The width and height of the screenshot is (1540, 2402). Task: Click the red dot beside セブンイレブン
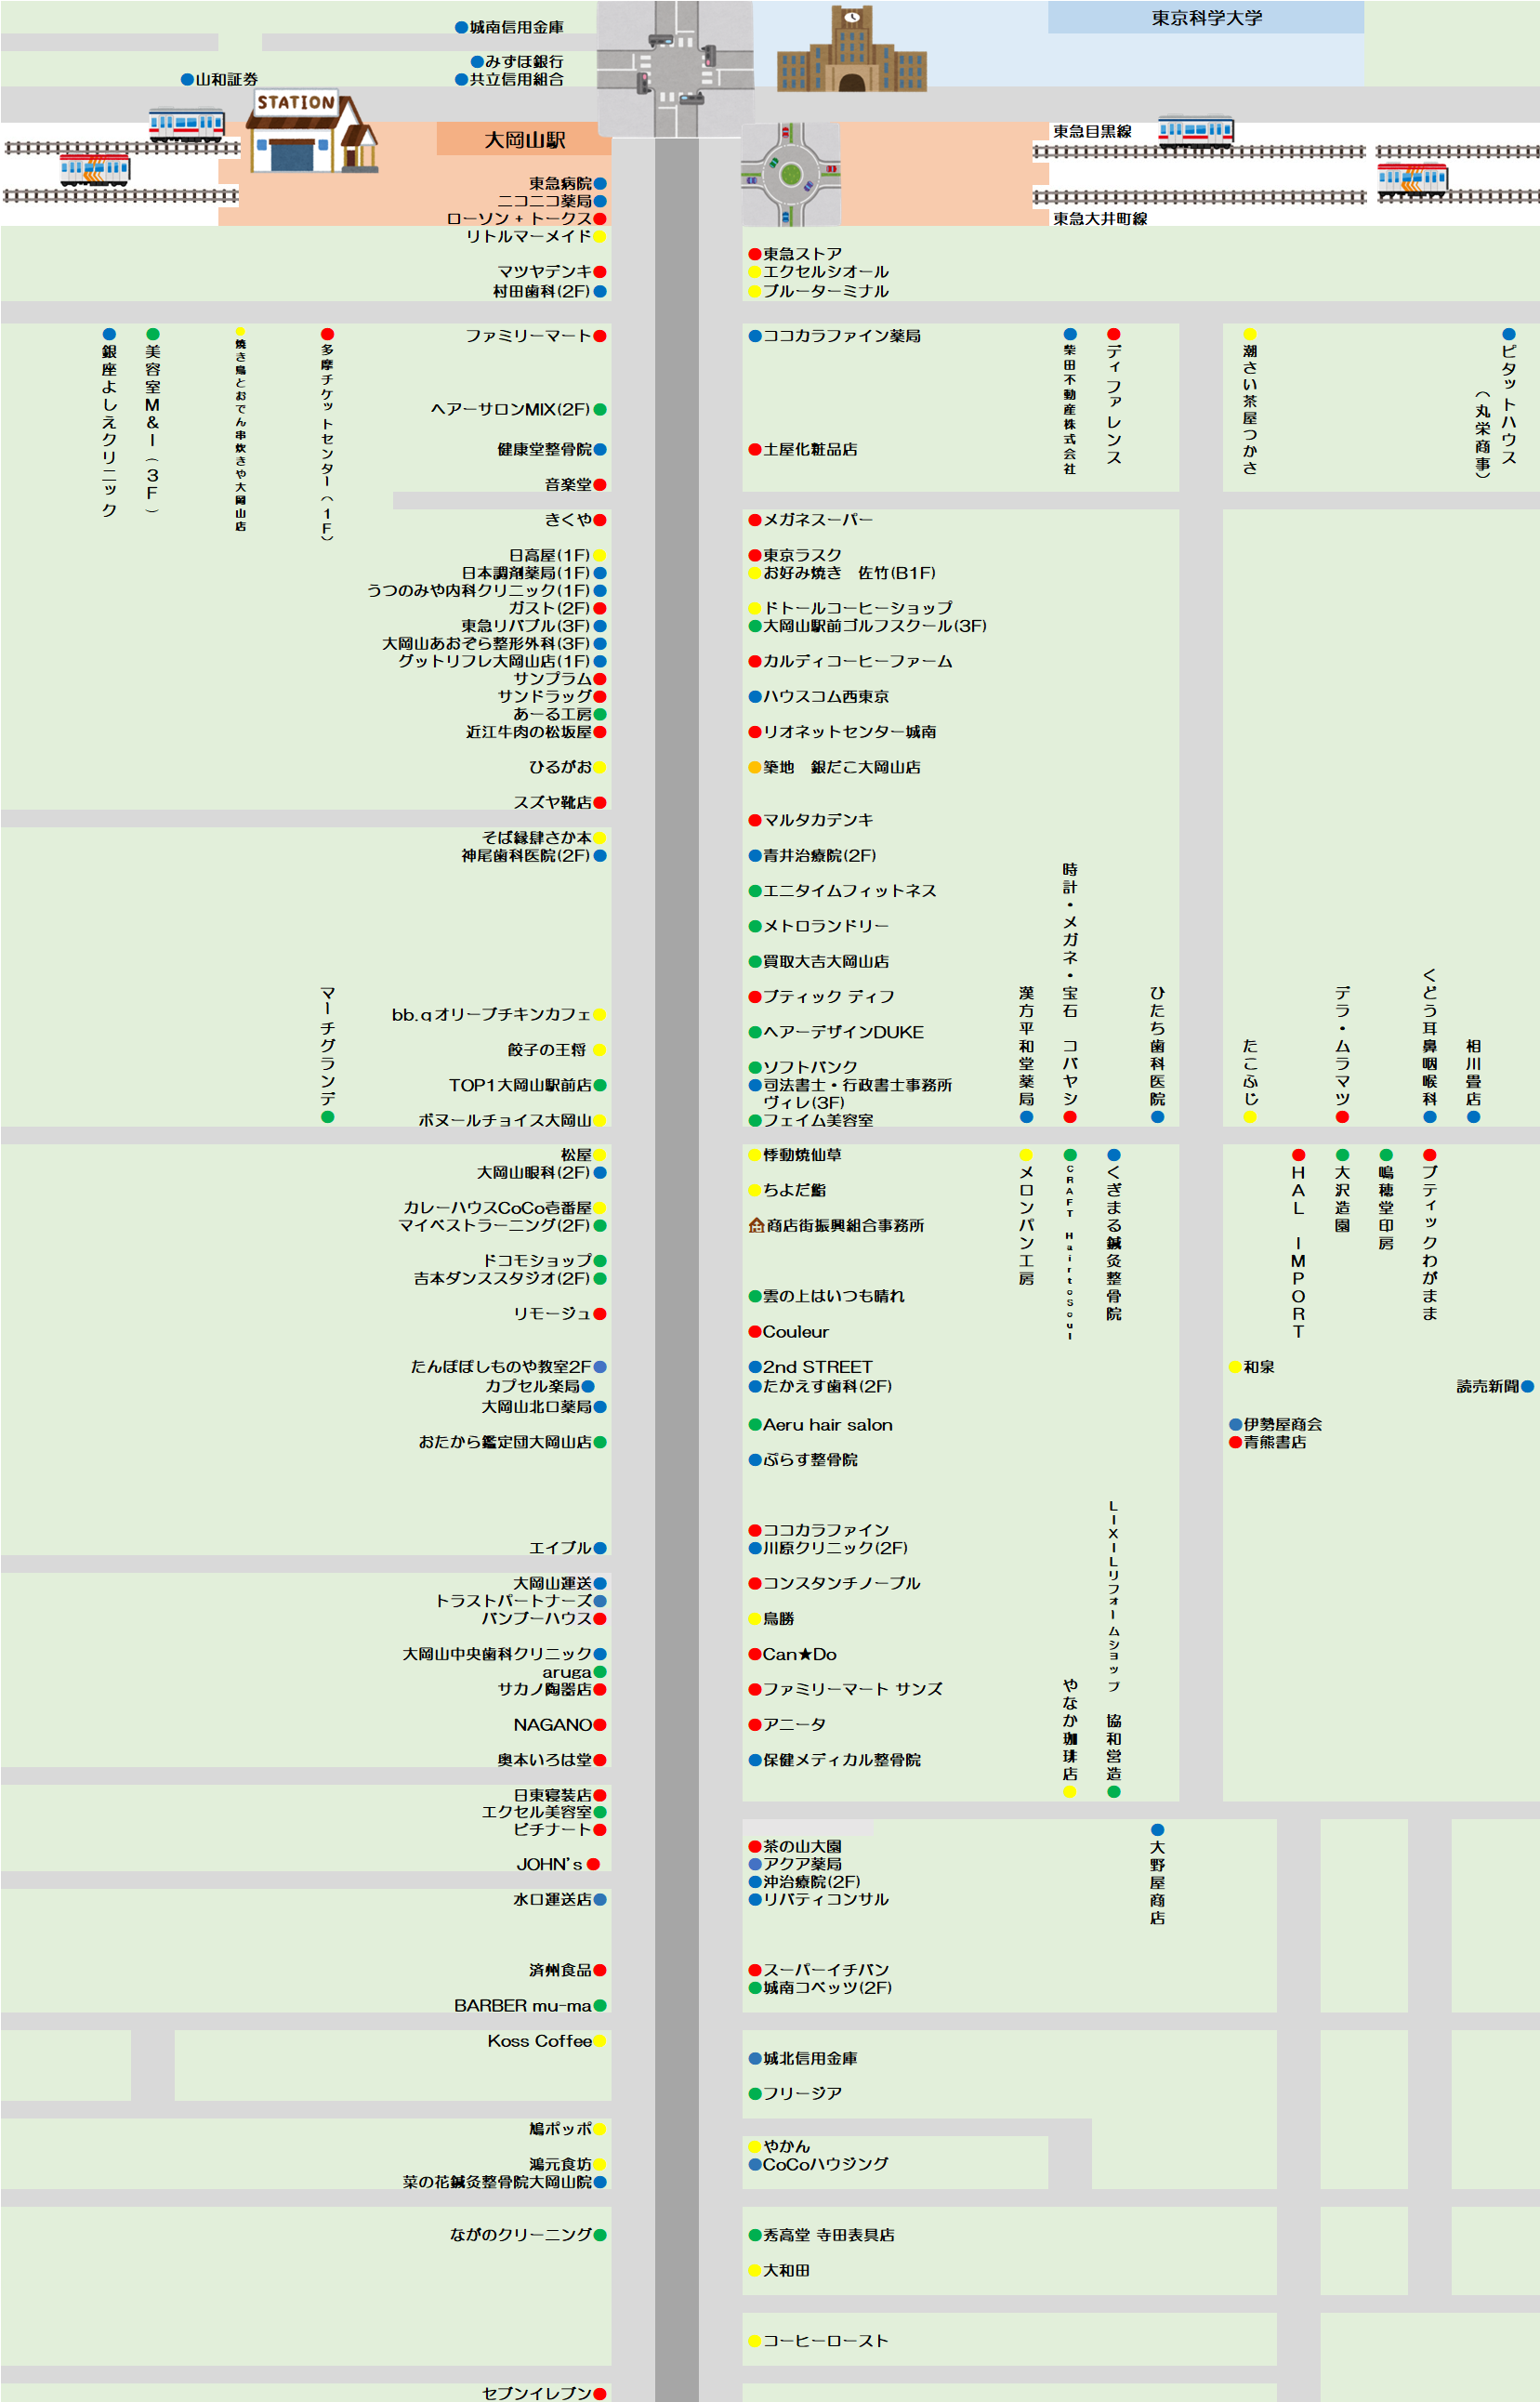pyautogui.click(x=600, y=2393)
